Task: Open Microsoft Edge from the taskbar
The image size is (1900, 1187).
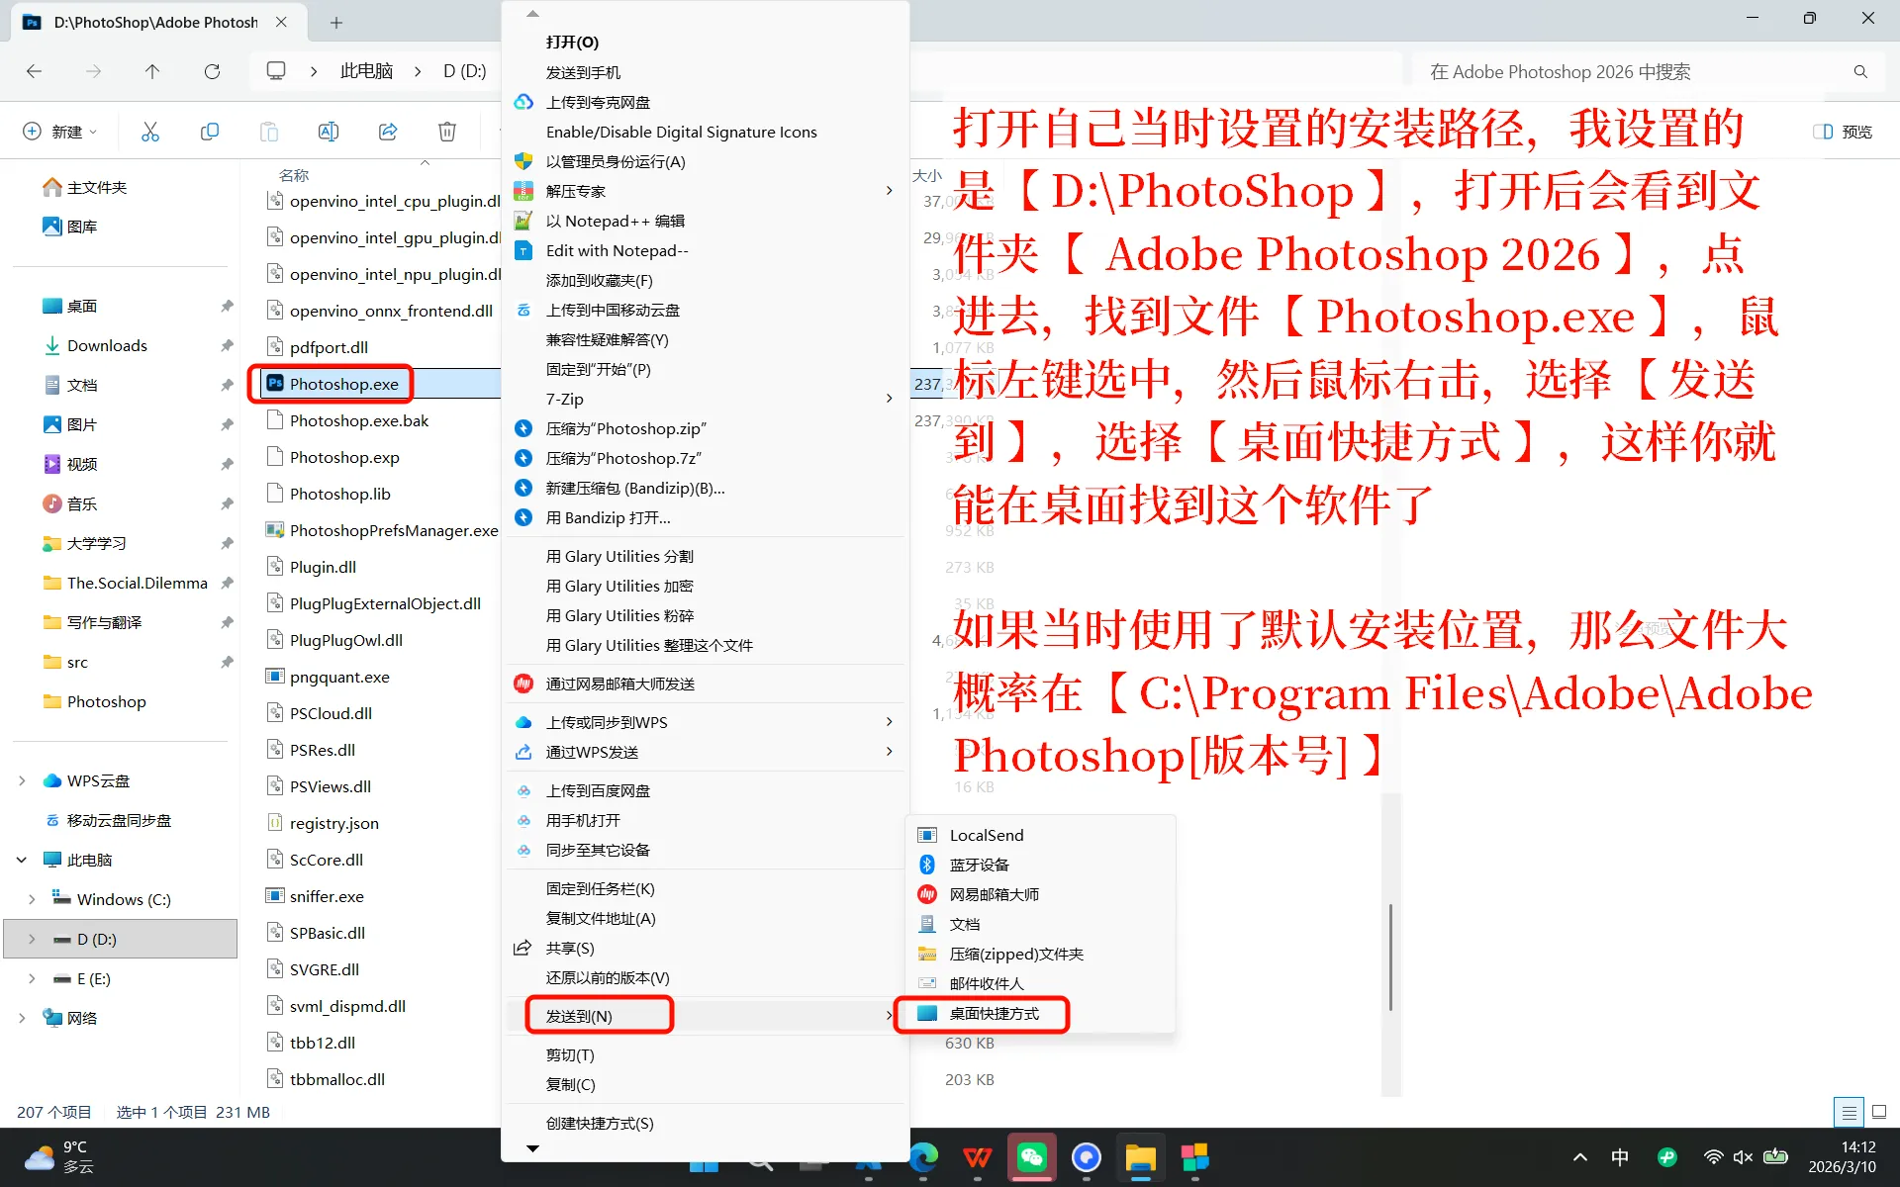Action: (x=921, y=1157)
